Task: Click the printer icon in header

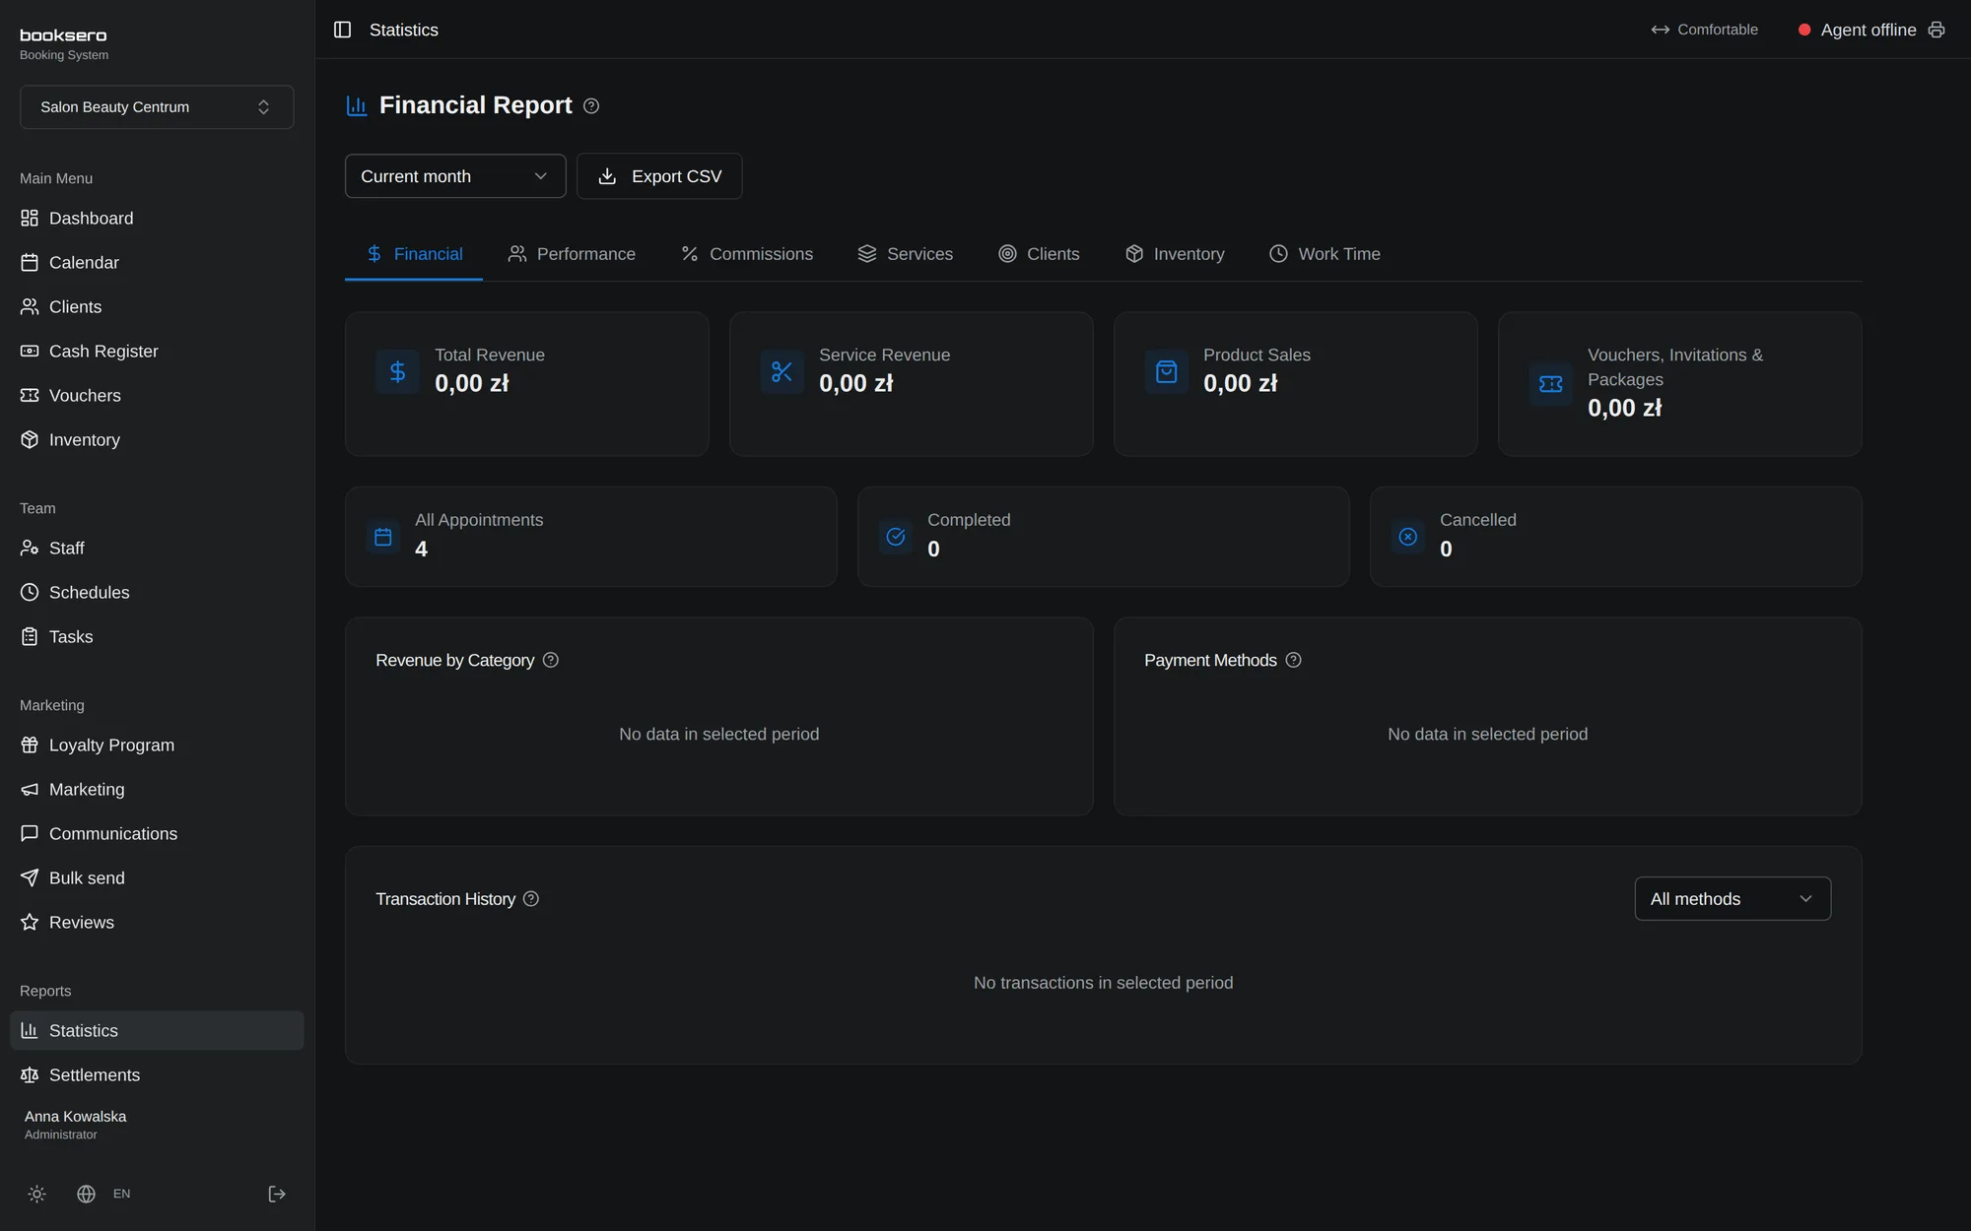Action: [x=1937, y=30]
